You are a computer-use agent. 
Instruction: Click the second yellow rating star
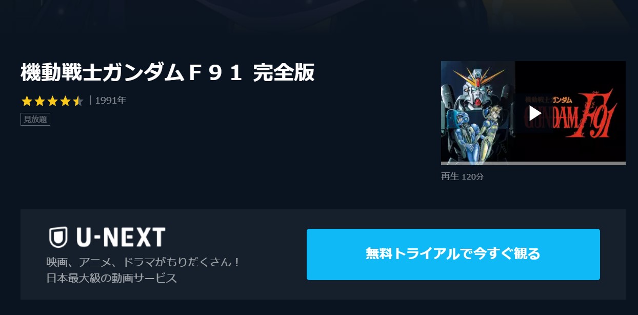point(39,101)
